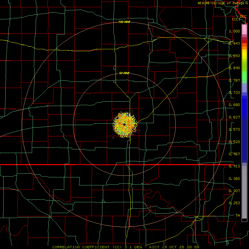Click the 50 NMI range ring label

(124, 73)
